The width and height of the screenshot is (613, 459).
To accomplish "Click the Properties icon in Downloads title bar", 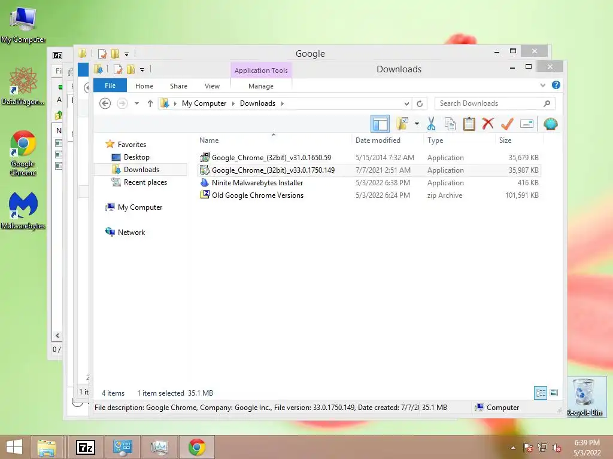I will pyautogui.click(x=118, y=69).
